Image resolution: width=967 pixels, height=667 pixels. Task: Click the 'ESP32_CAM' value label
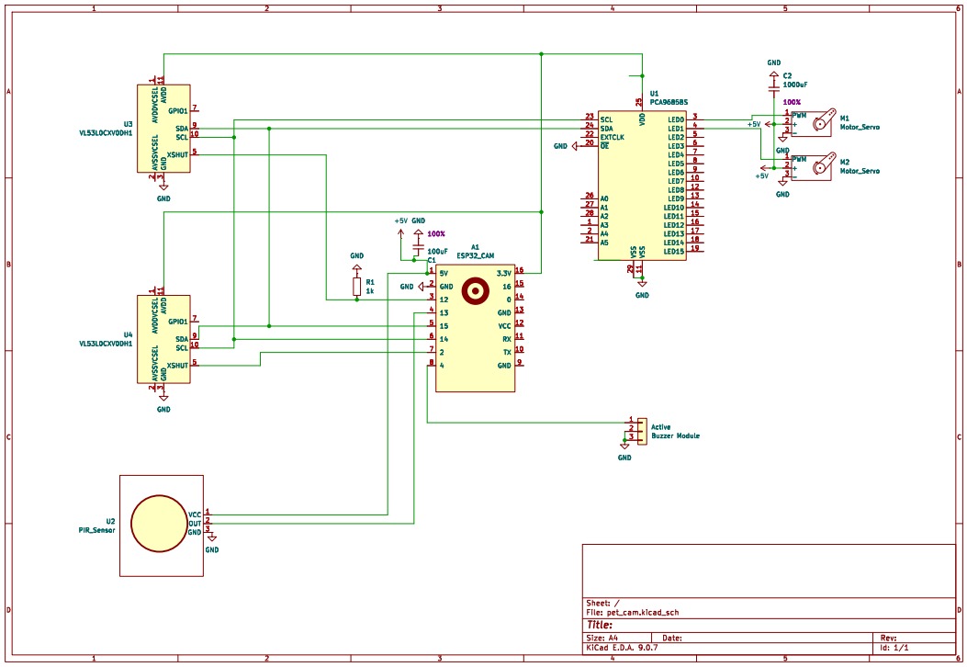click(x=475, y=255)
